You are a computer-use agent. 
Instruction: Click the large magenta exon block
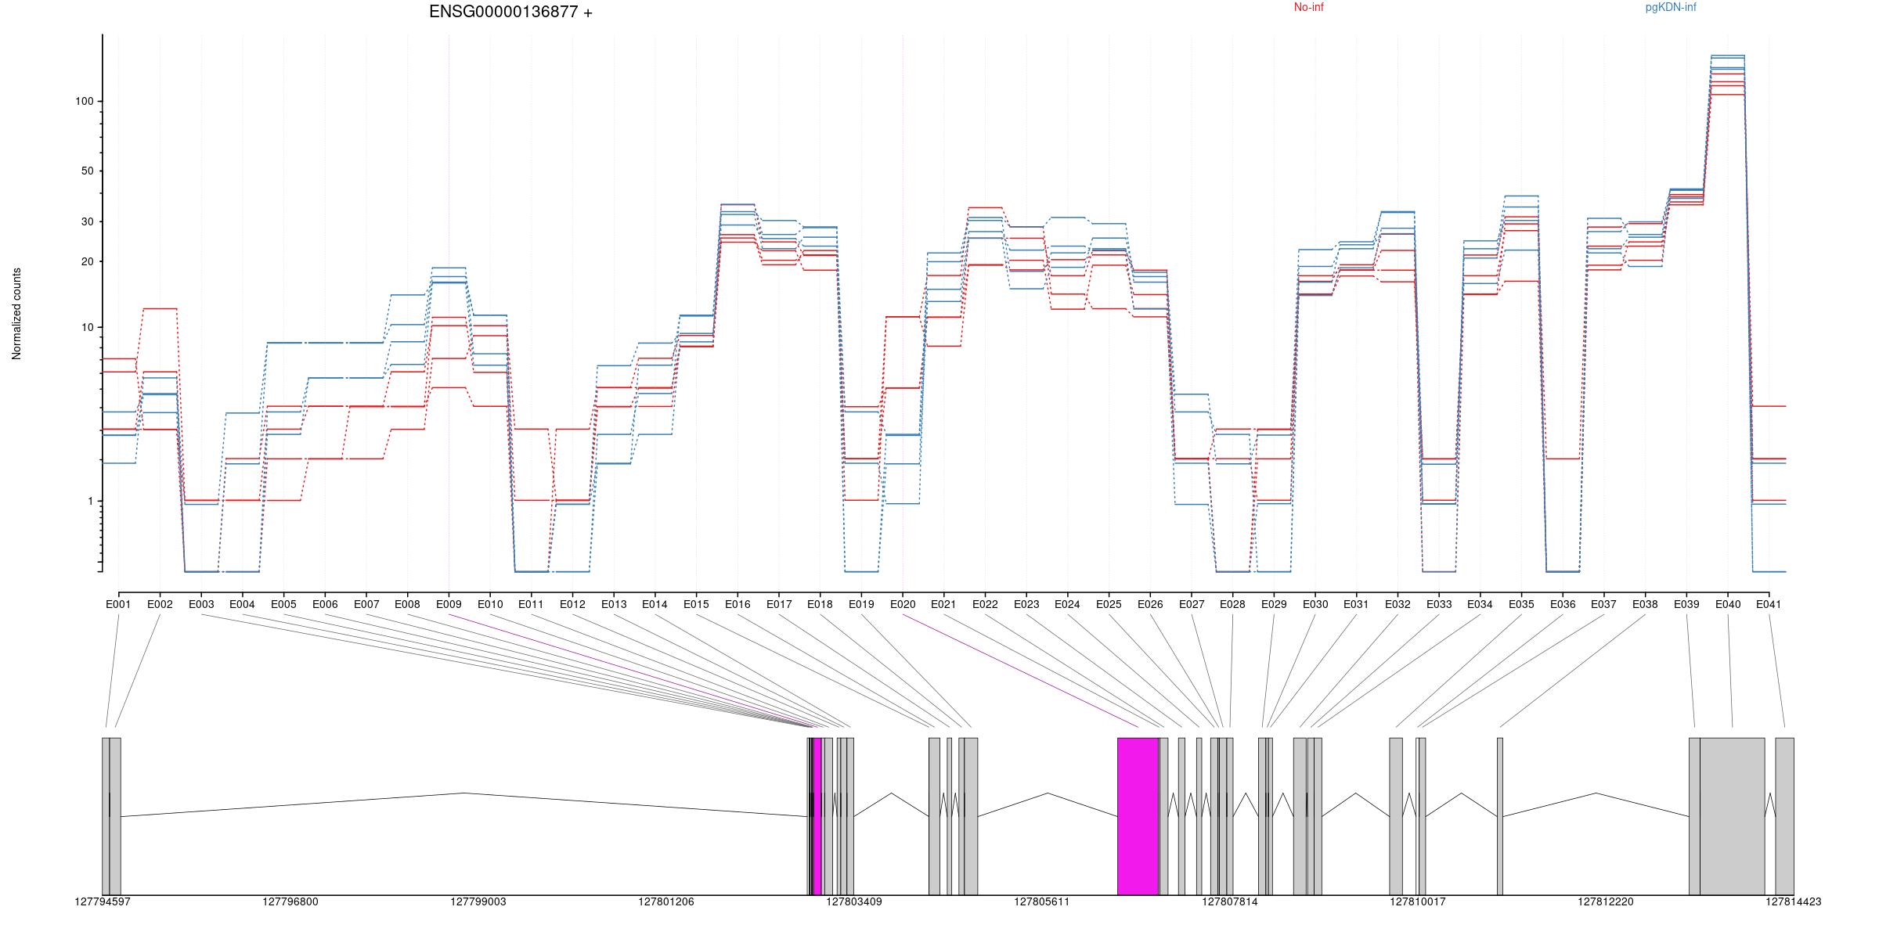pyautogui.click(x=1138, y=815)
